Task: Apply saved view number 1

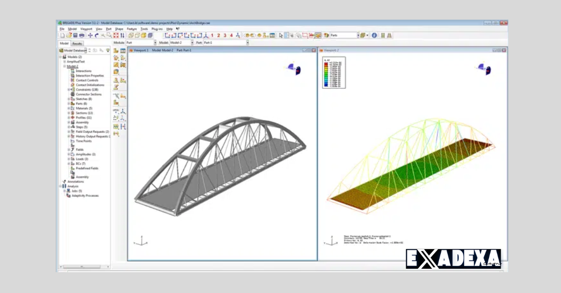Action: point(212,35)
